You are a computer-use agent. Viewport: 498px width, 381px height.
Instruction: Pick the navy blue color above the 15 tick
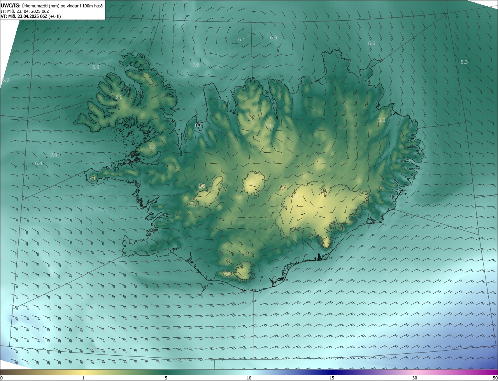[332, 372]
